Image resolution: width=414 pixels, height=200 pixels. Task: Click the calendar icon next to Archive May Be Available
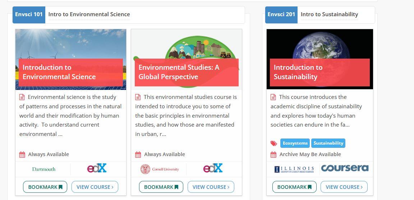point(273,155)
